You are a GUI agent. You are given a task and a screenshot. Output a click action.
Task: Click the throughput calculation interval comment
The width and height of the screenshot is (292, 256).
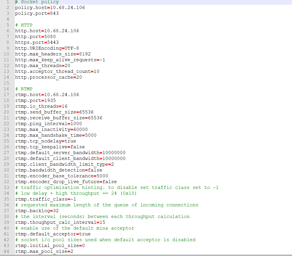(x=102, y=217)
